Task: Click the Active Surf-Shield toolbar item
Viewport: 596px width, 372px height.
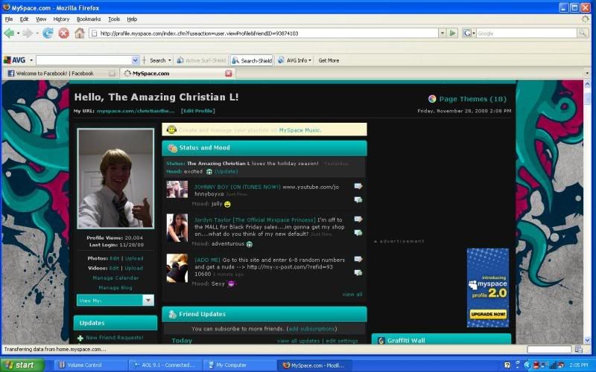Action: pos(201,60)
